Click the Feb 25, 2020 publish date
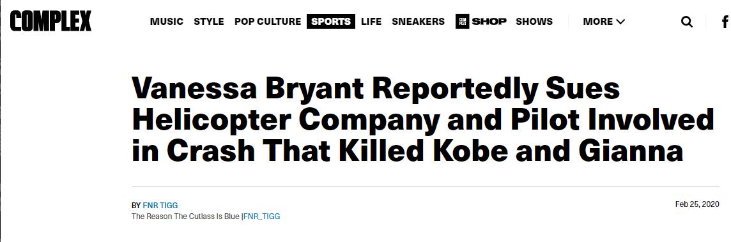The height and width of the screenshot is (242, 731). (697, 204)
